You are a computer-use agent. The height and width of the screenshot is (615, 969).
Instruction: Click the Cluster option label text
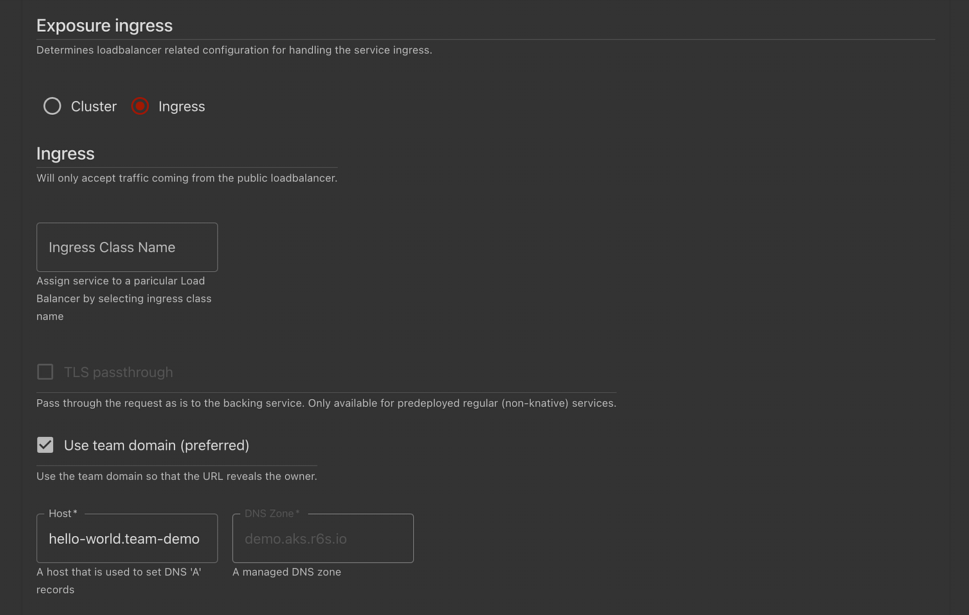click(94, 107)
